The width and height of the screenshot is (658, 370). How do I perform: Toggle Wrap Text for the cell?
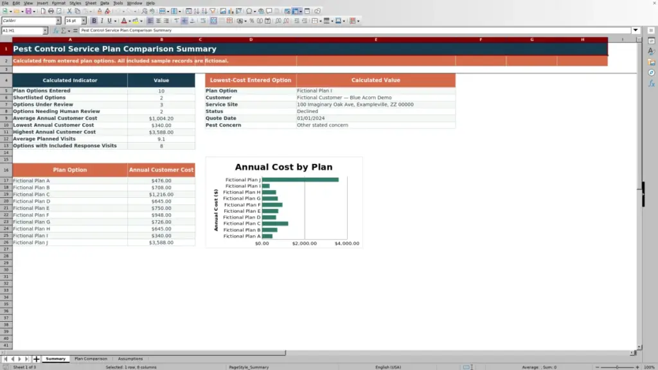click(x=203, y=21)
